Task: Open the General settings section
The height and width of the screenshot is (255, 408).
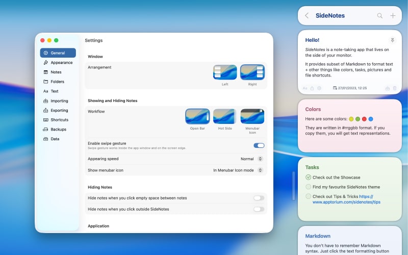Action: click(x=58, y=53)
